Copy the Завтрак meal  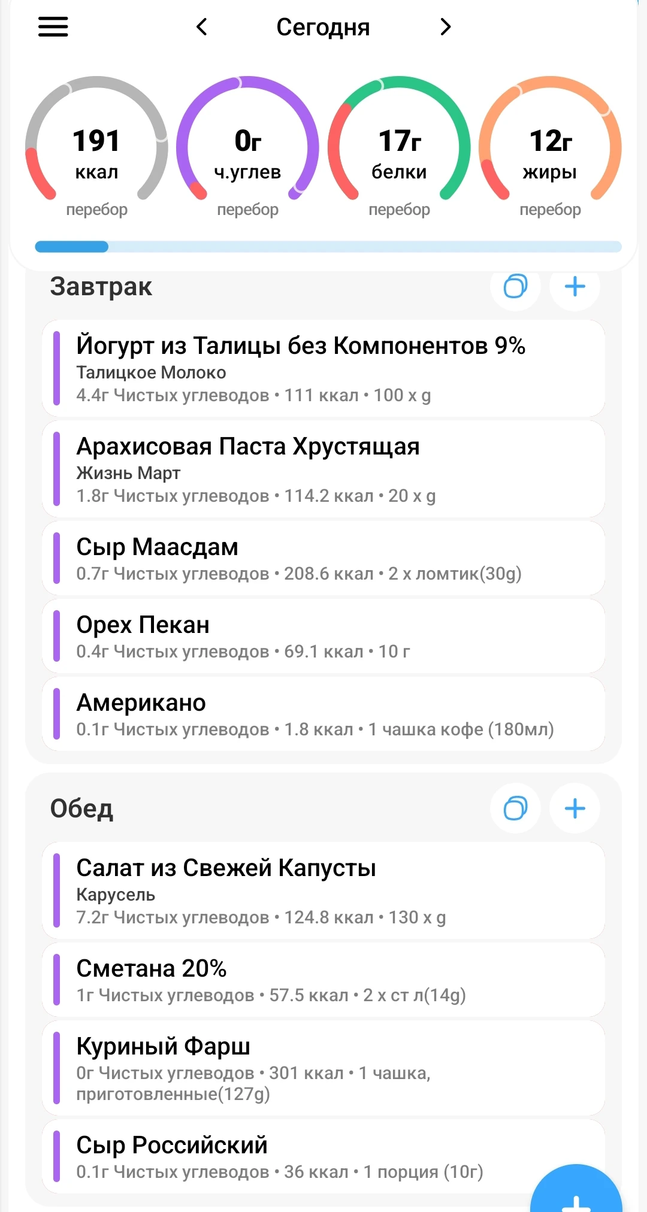pos(515,286)
